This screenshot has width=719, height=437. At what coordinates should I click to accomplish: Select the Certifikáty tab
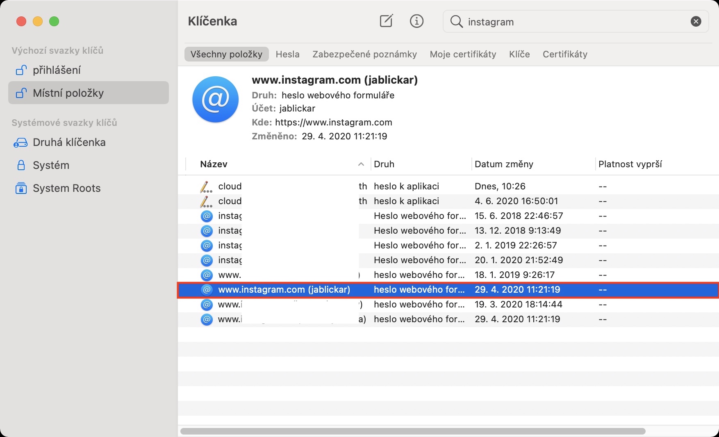[565, 54]
